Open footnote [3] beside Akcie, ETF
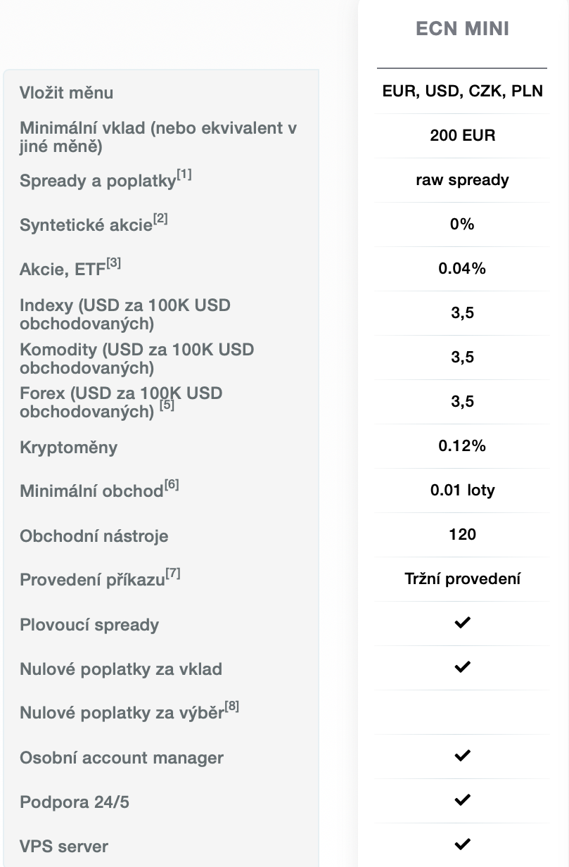The width and height of the screenshot is (569, 867). [x=114, y=262]
